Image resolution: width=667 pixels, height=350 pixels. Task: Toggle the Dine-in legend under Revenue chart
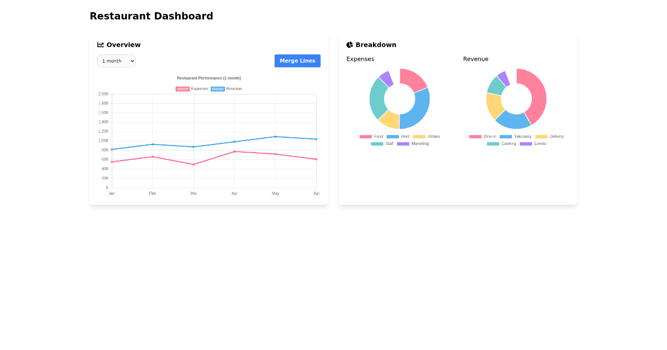click(x=483, y=136)
